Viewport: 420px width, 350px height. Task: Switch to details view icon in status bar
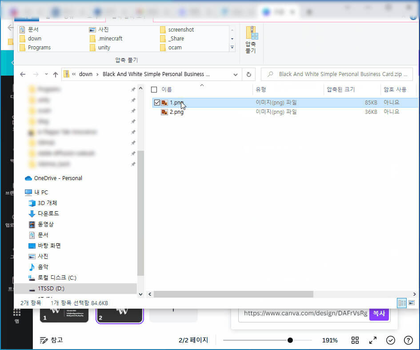click(x=402, y=303)
